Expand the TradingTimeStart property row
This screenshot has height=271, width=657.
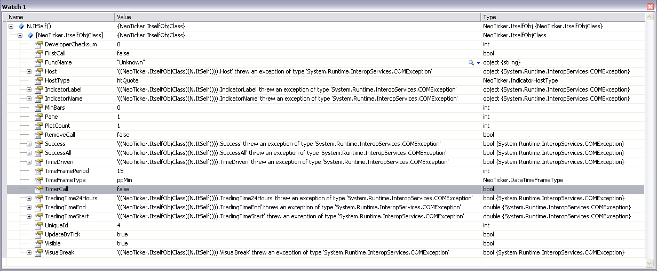(x=29, y=216)
